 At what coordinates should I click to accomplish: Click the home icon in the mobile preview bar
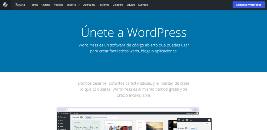(x=183, y=120)
